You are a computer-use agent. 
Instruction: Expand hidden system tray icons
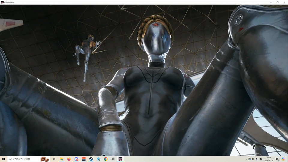[x=246, y=159]
